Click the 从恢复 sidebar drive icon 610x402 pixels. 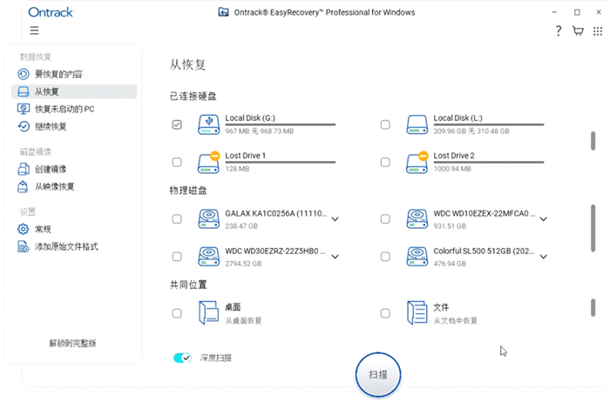(x=24, y=91)
